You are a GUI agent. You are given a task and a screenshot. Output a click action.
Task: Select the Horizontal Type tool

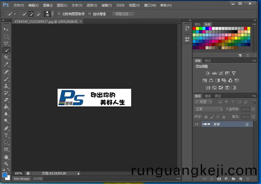point(6,135)
